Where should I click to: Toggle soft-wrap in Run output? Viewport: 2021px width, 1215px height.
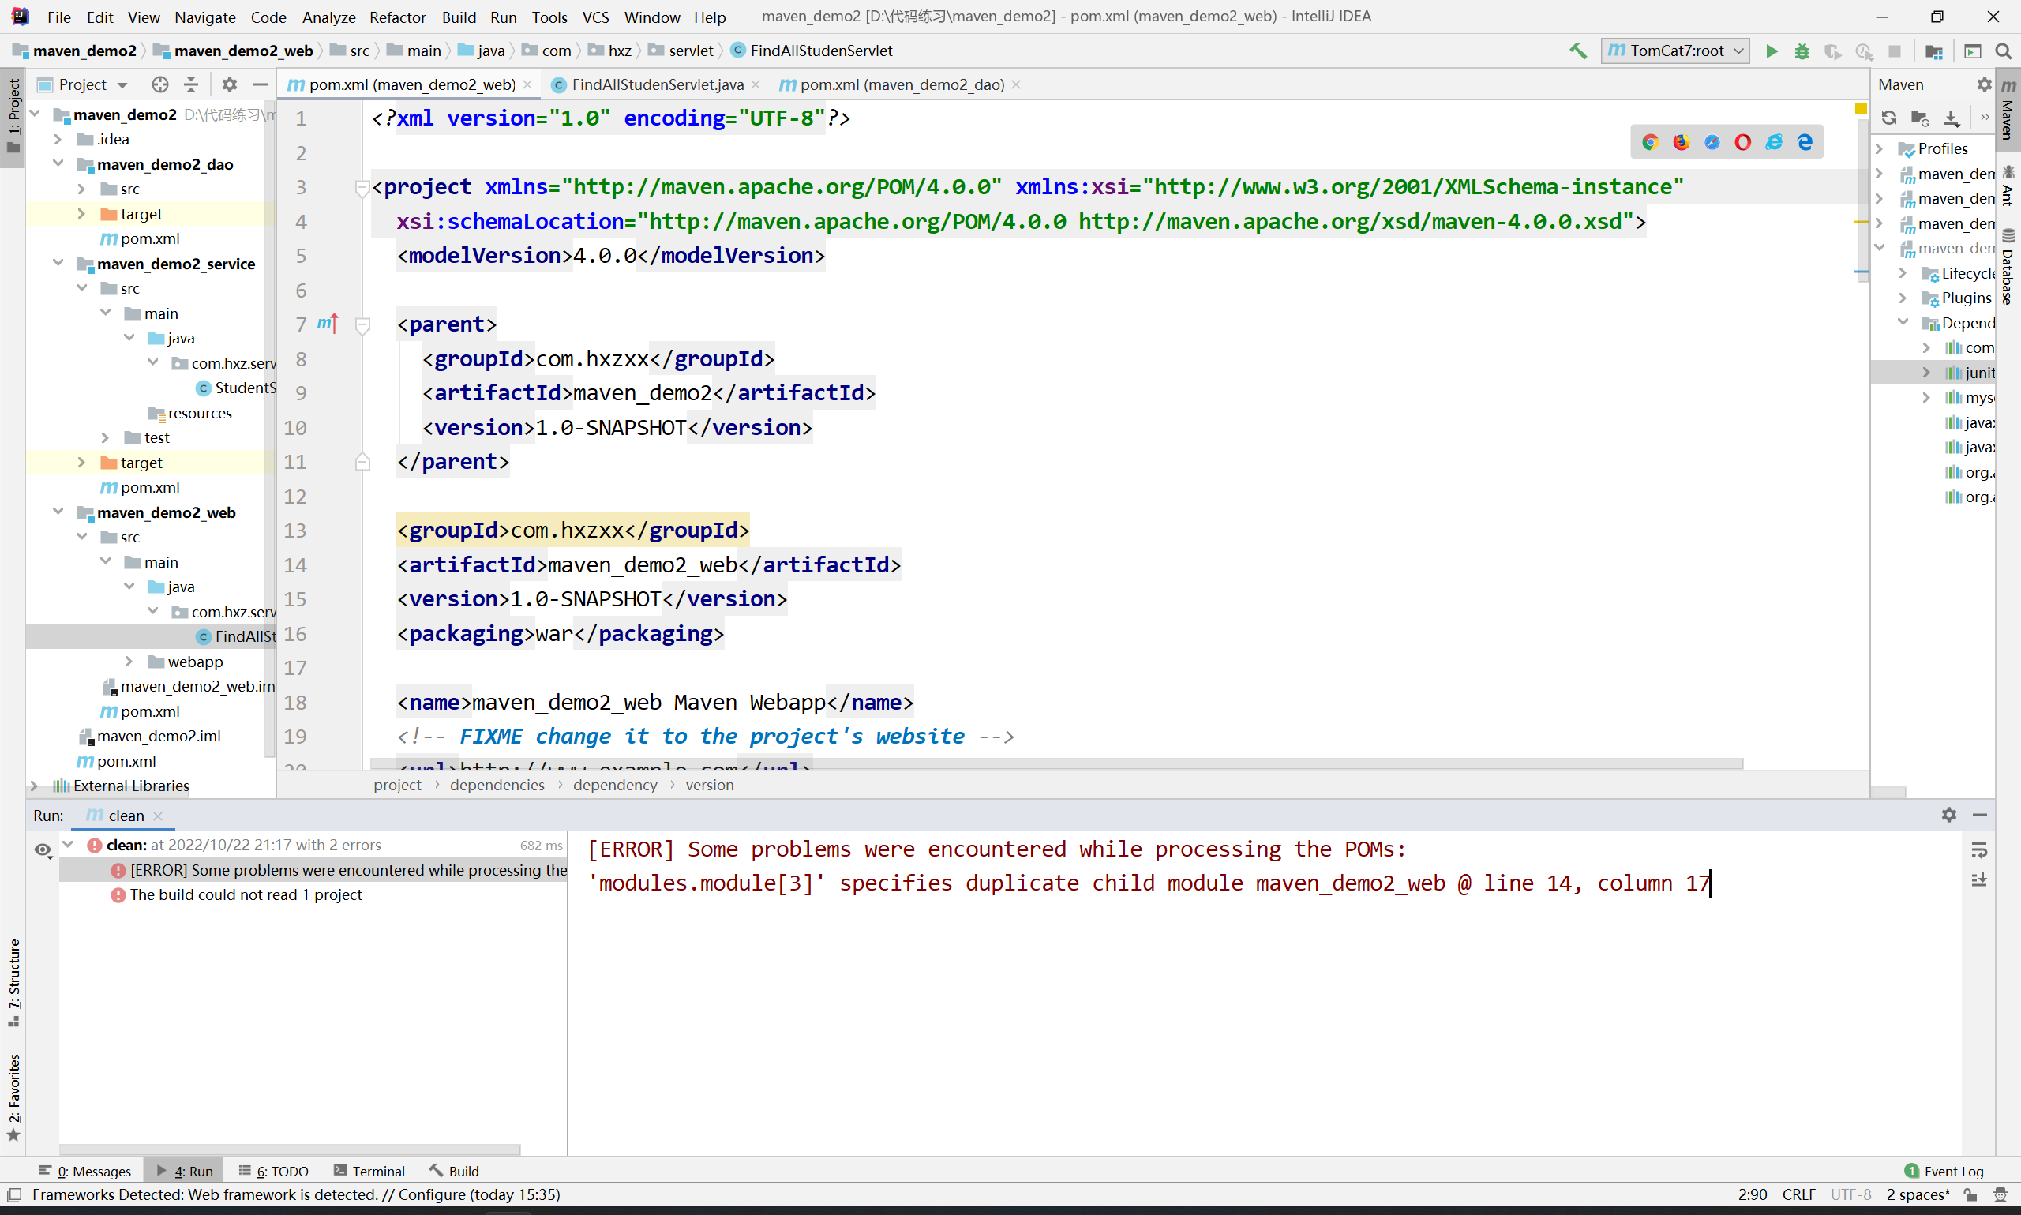pyautogui.click(x=1979, y=851)
